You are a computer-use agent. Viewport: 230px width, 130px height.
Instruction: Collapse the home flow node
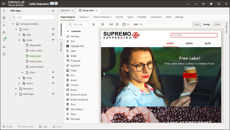(x=19, y=40)
